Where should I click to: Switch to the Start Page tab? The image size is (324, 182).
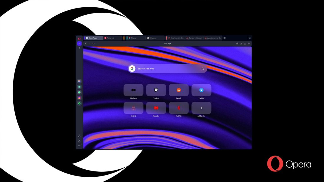[x=94, y=38]
